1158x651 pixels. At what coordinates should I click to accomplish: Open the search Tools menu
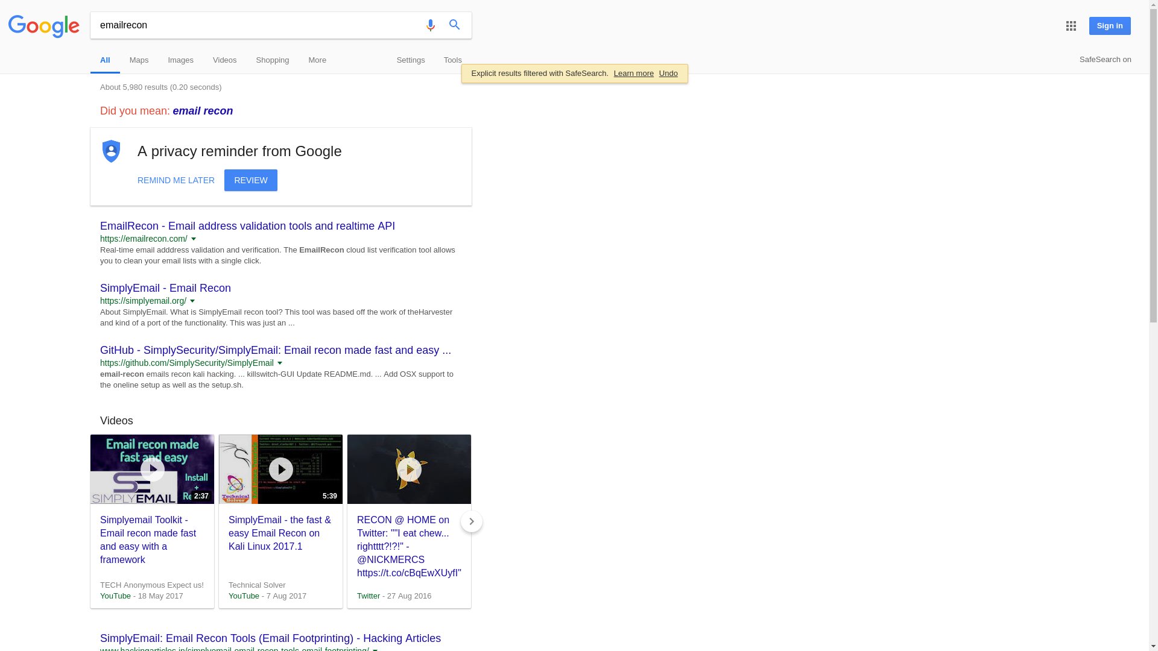[x=452, y=60]
